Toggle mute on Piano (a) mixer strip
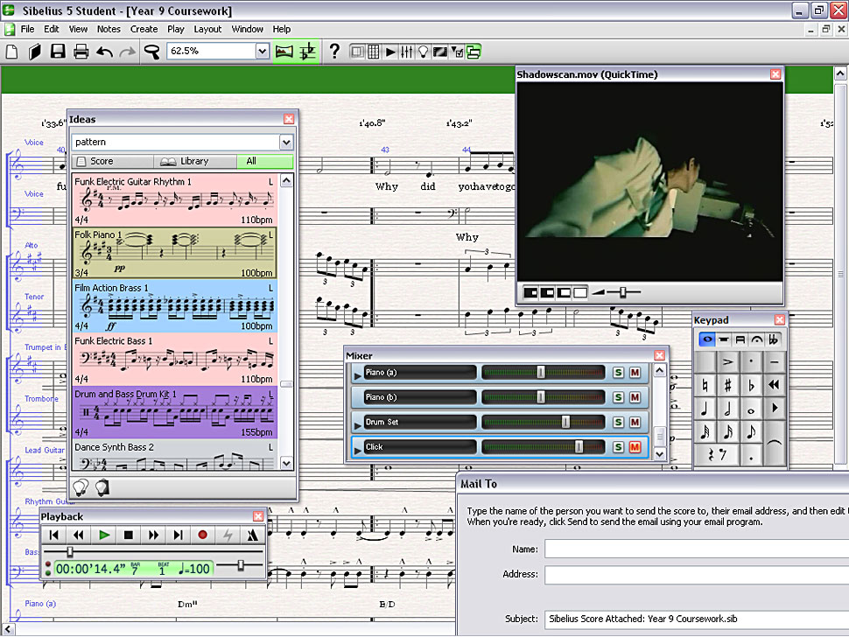 click(635, 373)
